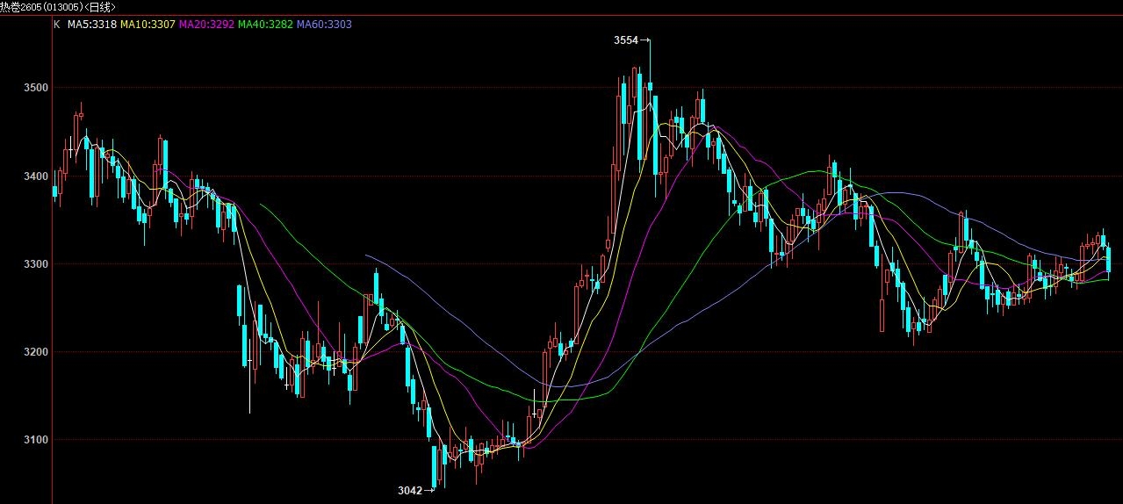Click the 3042 low price marker
Image resolution: width=1123 pixels, height=504 pixels.
pyautogui.click(x=410, y=490)
